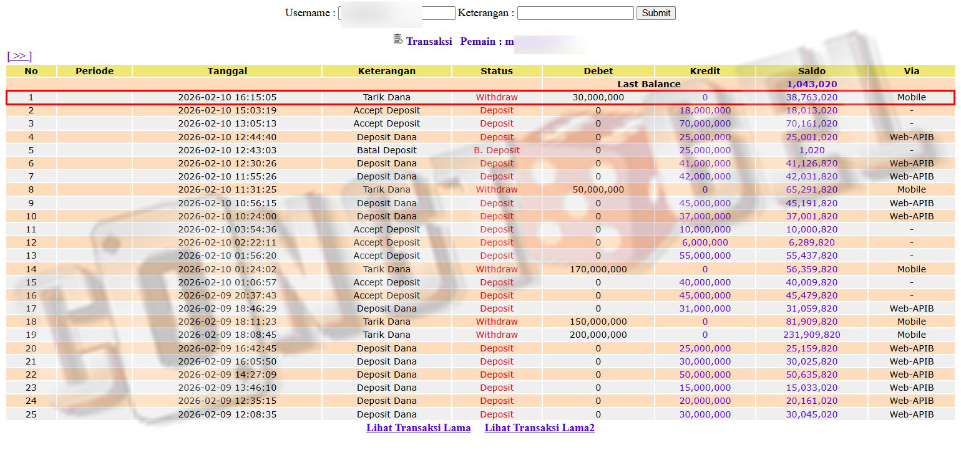Click the Kredit column header
This screenshot has width=961, height=458.
coord(705,71)
